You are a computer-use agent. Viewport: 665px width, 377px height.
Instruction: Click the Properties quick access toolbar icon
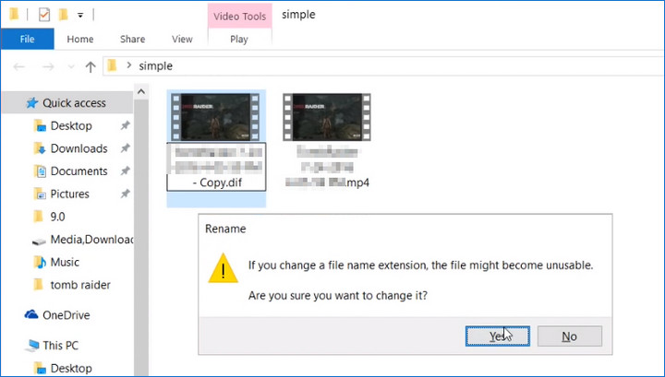click(44, 15)
